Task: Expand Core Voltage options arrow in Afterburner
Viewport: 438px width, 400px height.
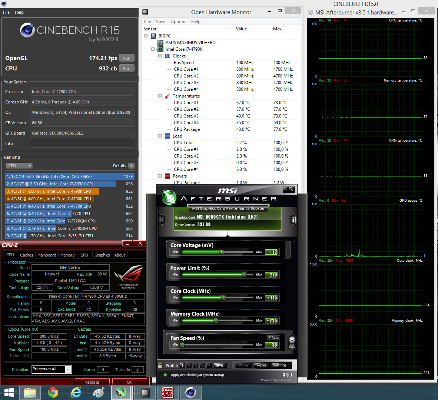Action: 288,250
